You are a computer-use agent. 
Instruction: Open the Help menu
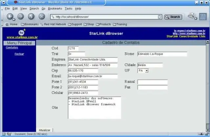click(x=78, y=9)
